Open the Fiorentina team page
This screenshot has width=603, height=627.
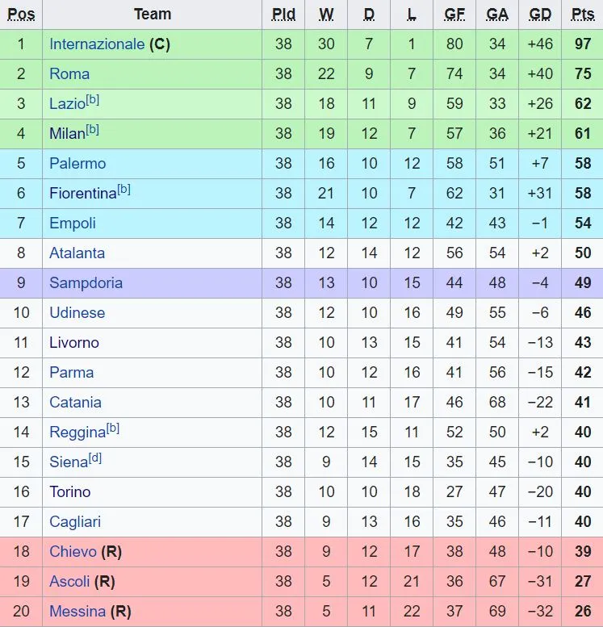(82, 194)
